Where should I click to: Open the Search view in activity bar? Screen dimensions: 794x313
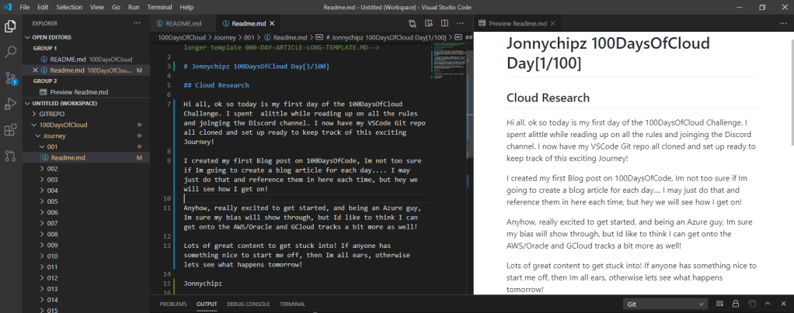11,52
